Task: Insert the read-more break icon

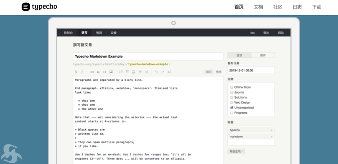Action: tap(146, 72)
